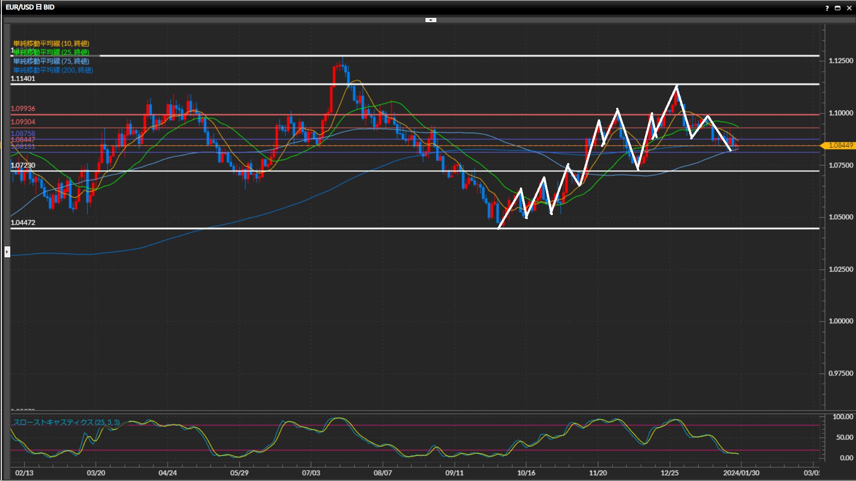Expand the collapsed toolbar with top arrow
This screenshot has width=856, height=481.
(431, 20)
